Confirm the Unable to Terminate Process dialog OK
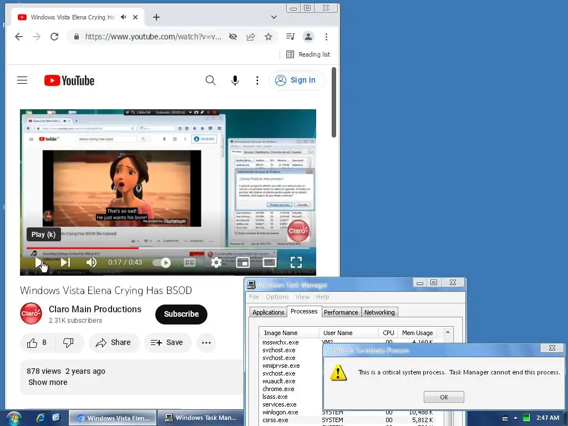Viewport: 568px width, 426px height. coord(444,397)
